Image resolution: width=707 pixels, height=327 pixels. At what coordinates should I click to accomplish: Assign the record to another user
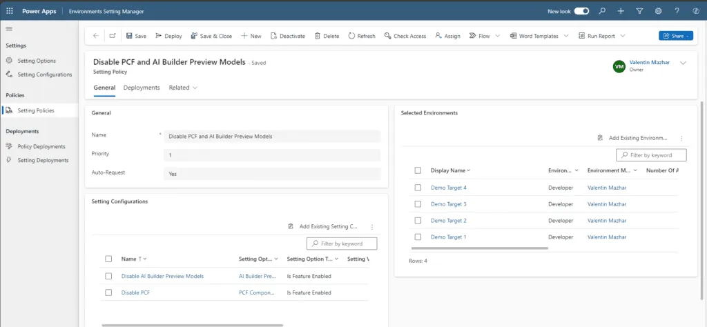tap(447, 36)
